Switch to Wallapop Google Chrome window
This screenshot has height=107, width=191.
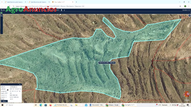pyautogui.click(x=113, y=105)
